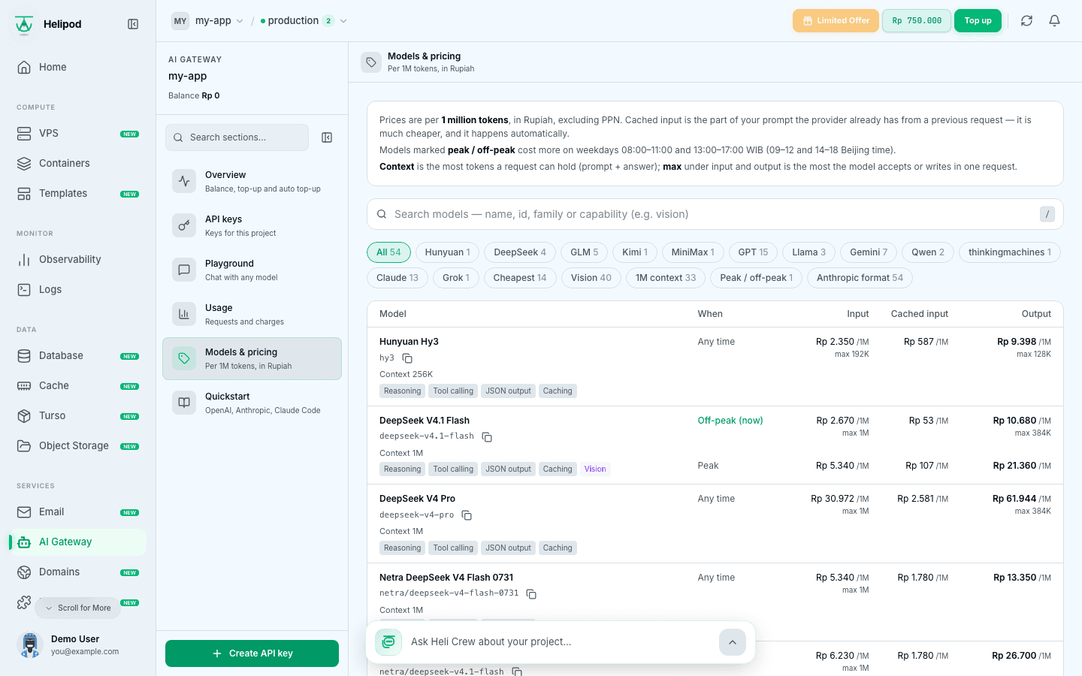Filter models by DeepSeek 4
The height and width of the screenshot is (676, 1082).
click(x=520, y=252)
